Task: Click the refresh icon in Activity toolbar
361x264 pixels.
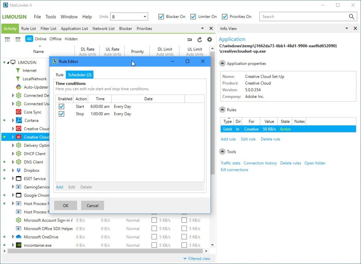Action: point(200,40)
